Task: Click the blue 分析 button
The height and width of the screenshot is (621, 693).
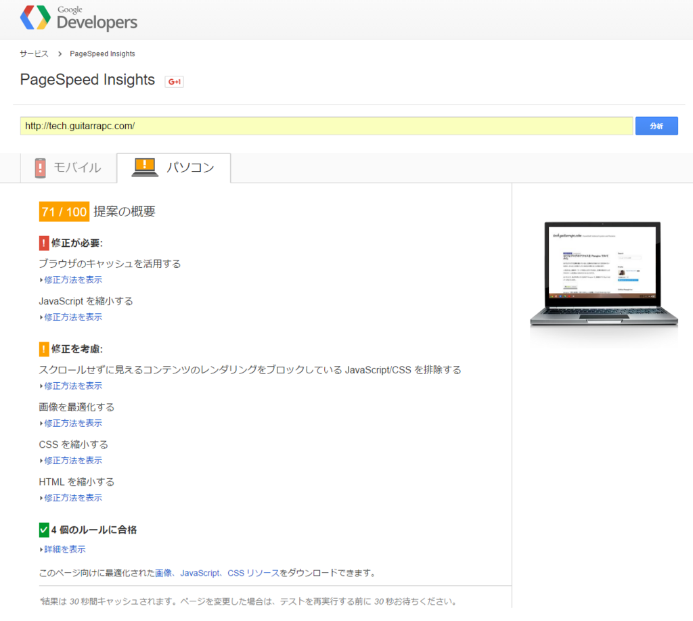Action: click(656, 126)
